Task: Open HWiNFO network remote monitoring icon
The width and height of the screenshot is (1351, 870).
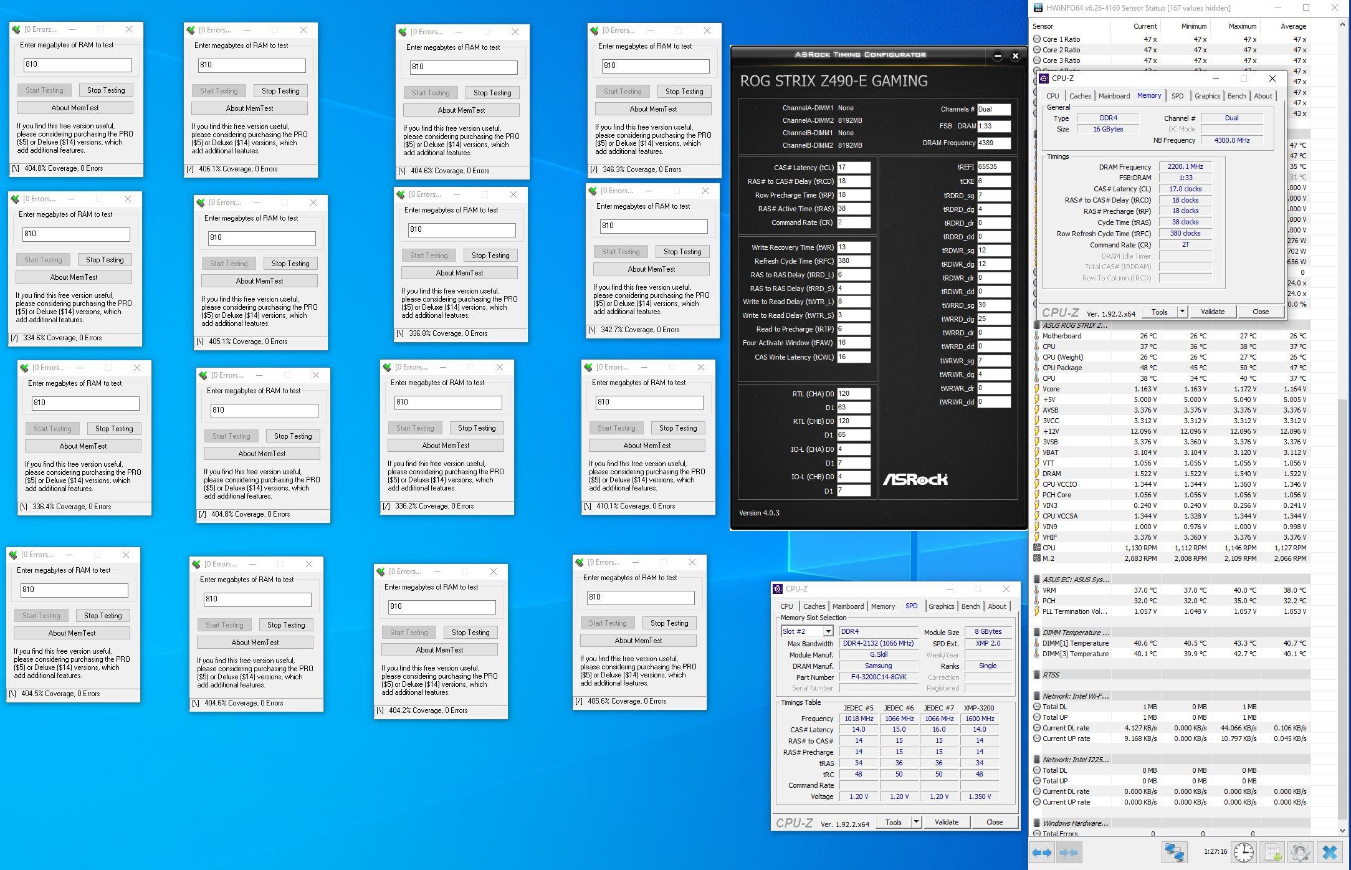Action: 1174,852
